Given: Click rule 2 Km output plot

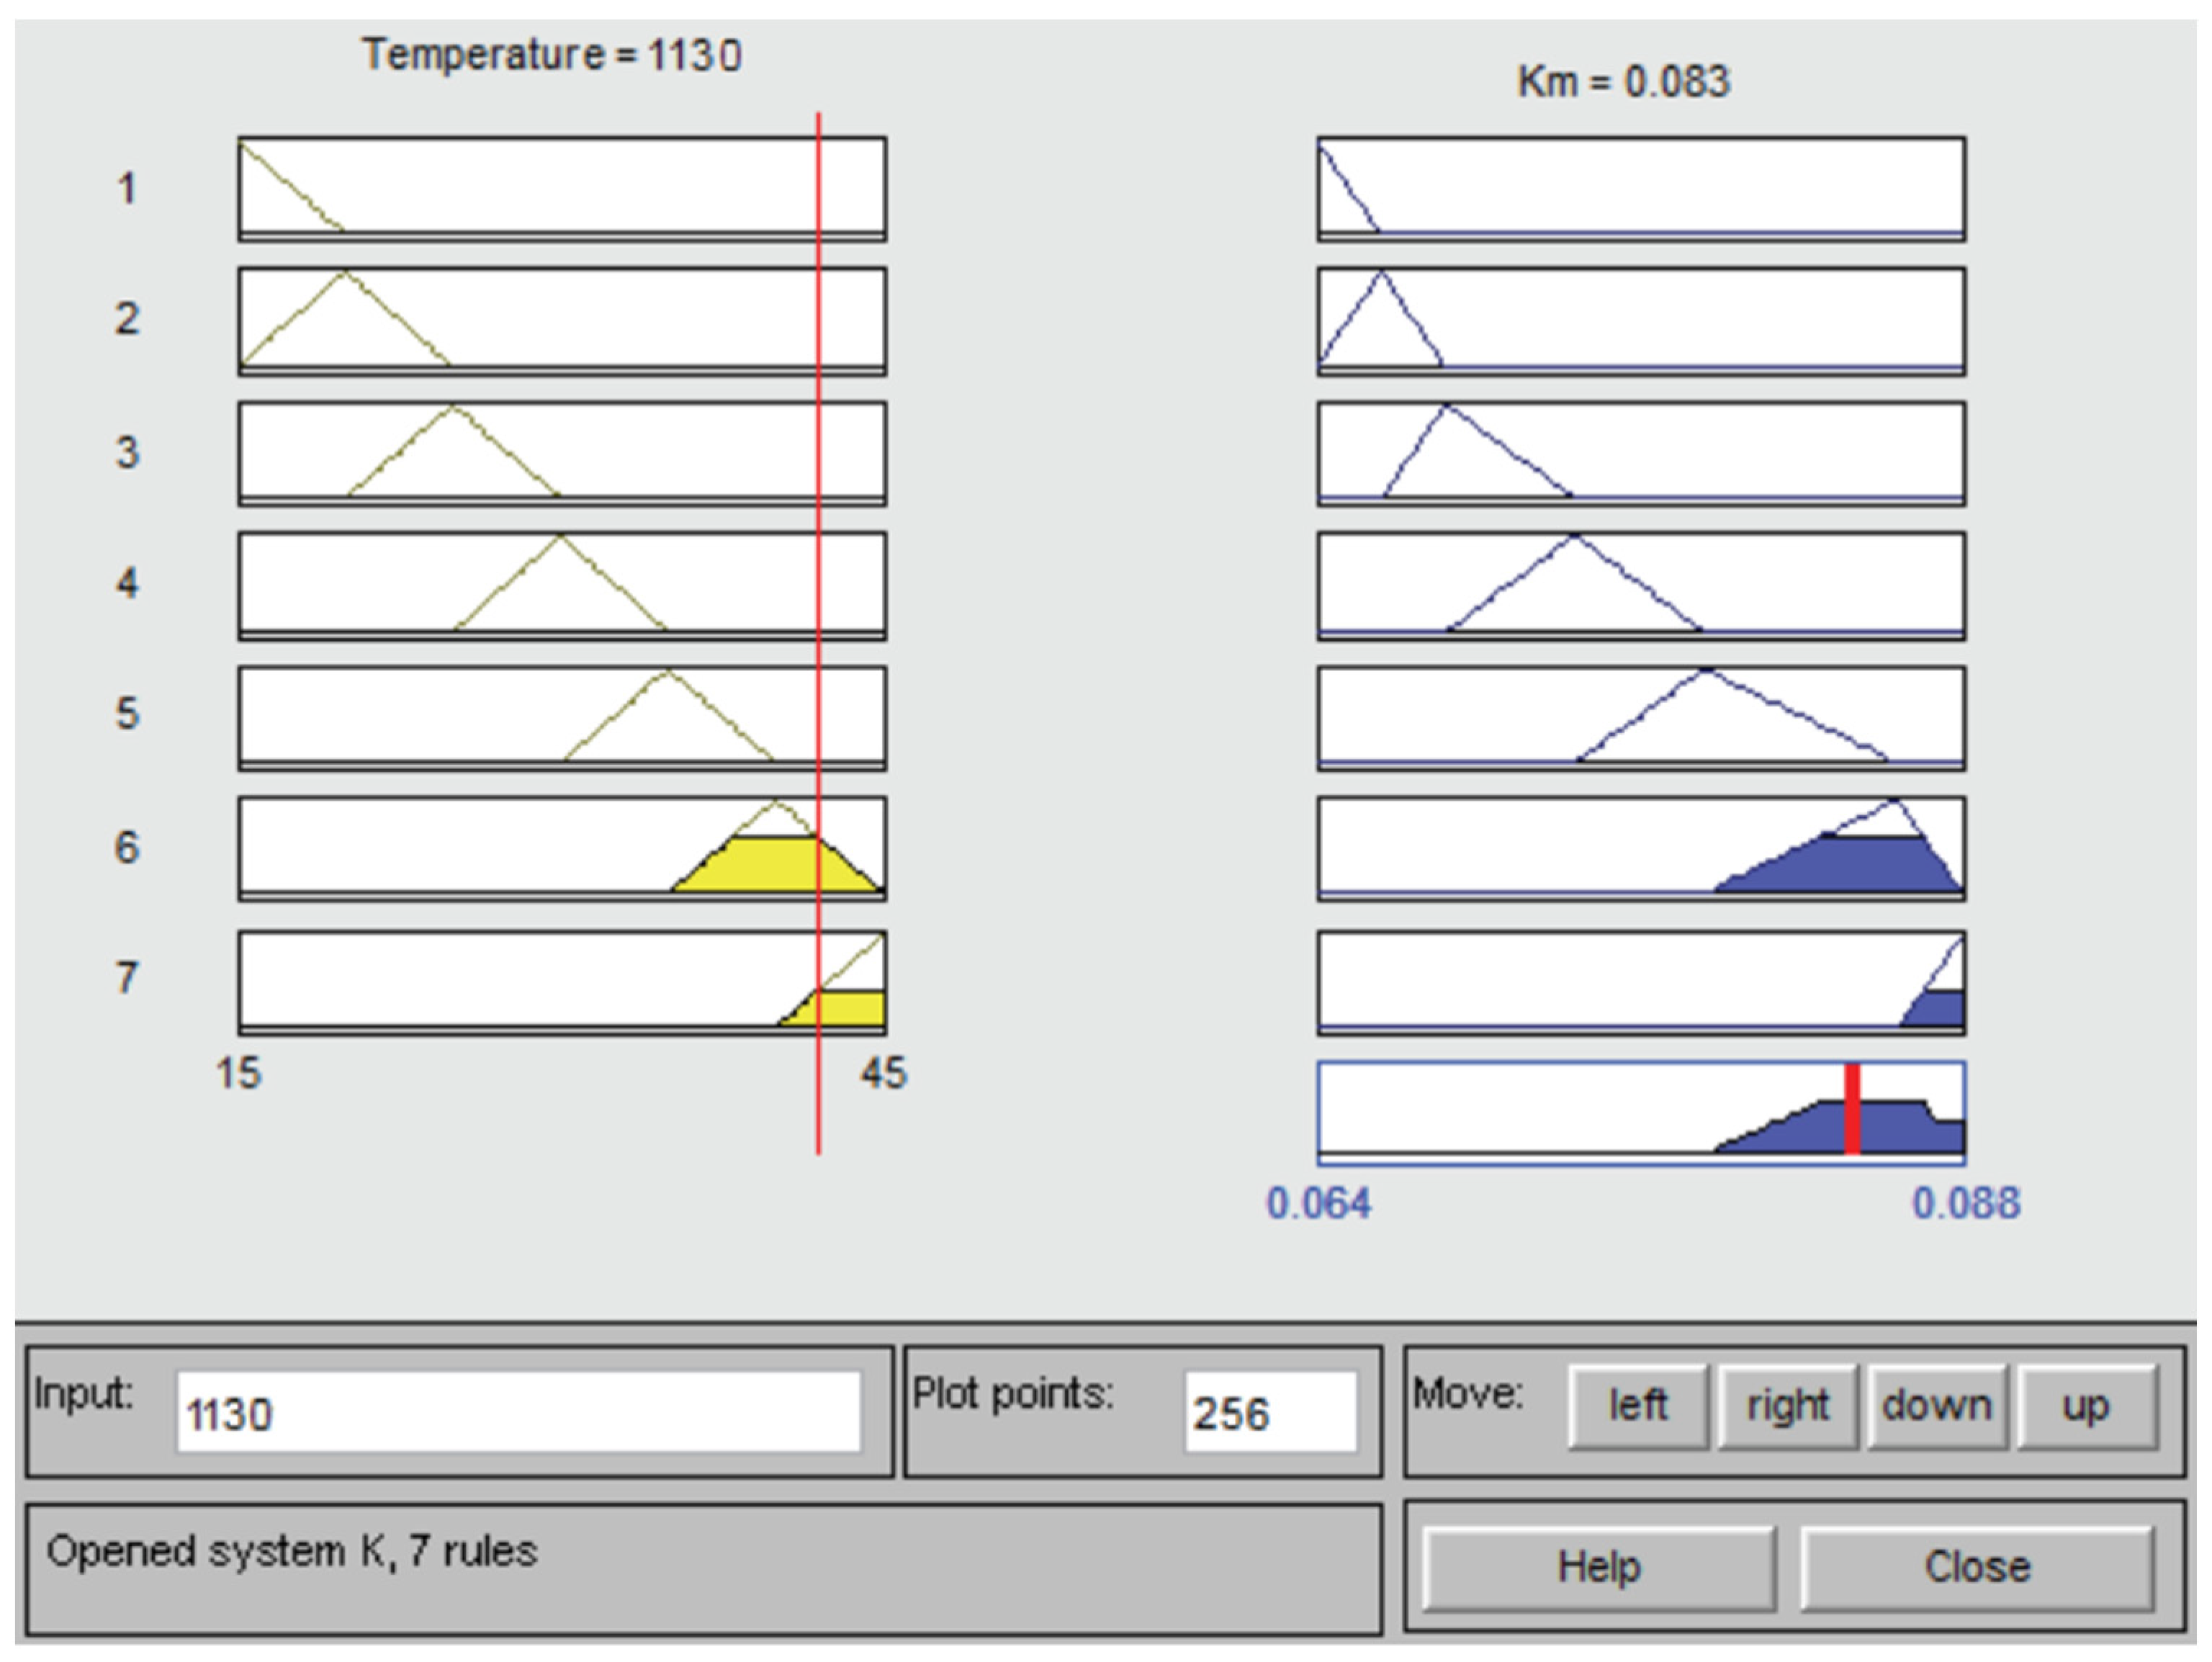Looking at the screenshot, I should pos(1640,321).
